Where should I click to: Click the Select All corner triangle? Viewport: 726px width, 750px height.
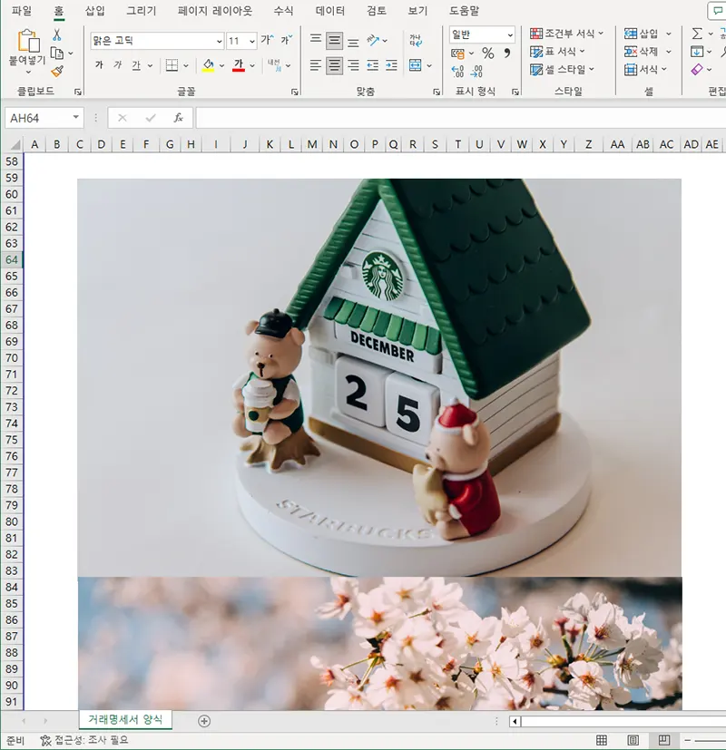tap(15, 144)
